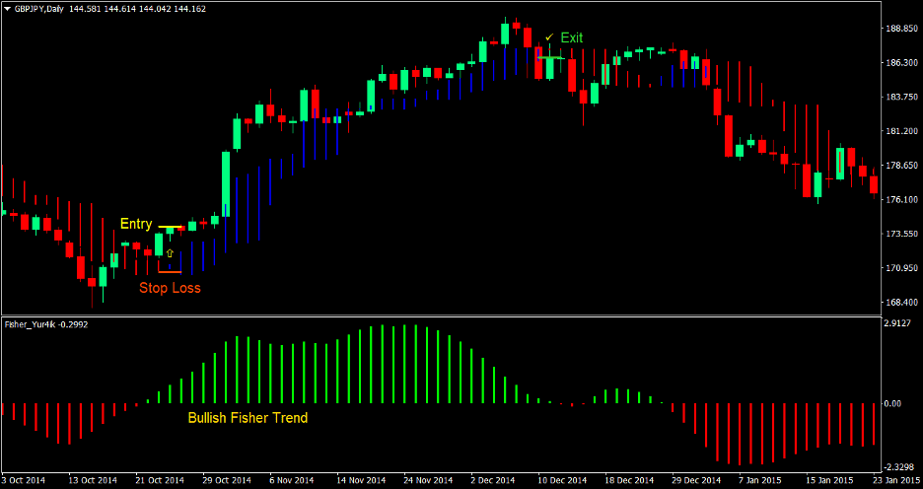Select the Stop Loss text label
Screen dimensions: 923x489
pyautogui.click(x=170, y=288)
